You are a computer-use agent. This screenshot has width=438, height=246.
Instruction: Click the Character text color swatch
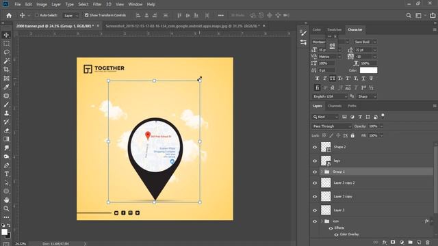coord(368,70)
